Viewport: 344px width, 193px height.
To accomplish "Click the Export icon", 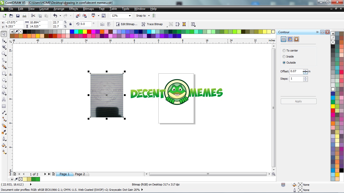I will pos(85,16).
